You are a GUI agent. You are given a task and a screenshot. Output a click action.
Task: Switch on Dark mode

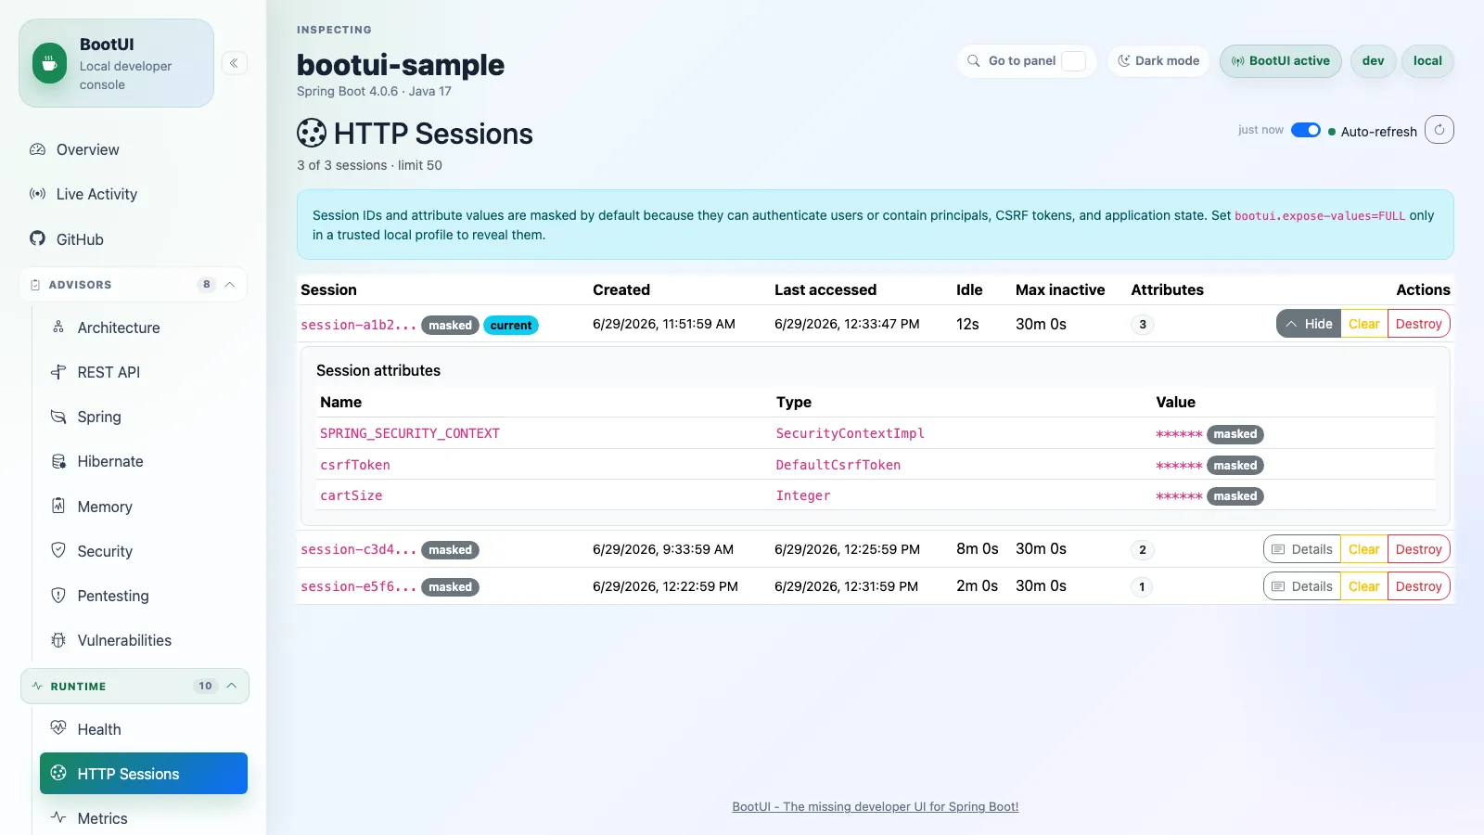pos(1158,61)
